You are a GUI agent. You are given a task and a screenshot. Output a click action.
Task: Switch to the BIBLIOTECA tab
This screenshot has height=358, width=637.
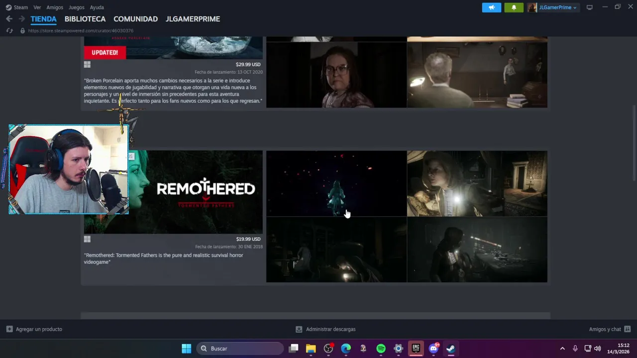[85, 19]
